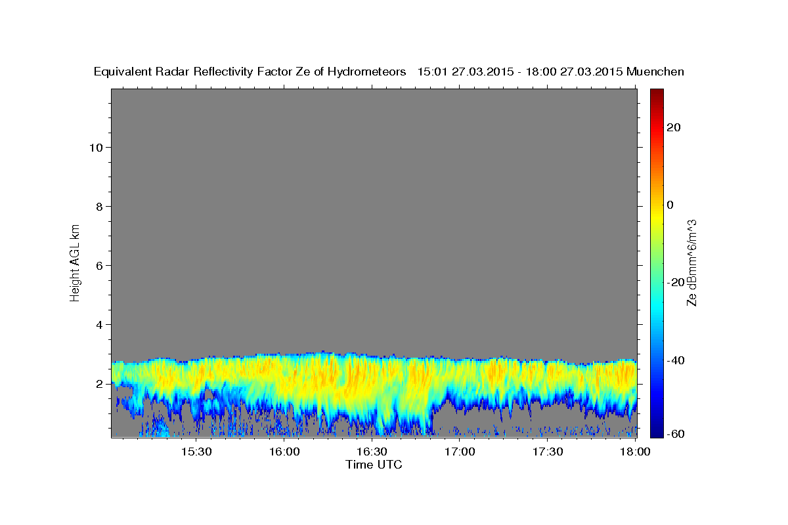Click the height tick label '2'

point(99,383)
